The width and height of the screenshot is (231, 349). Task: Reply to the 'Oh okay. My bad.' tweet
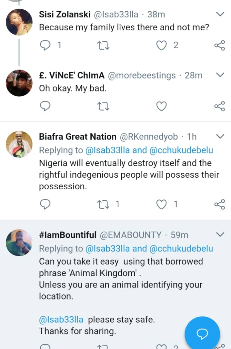[x=45, y=106]
